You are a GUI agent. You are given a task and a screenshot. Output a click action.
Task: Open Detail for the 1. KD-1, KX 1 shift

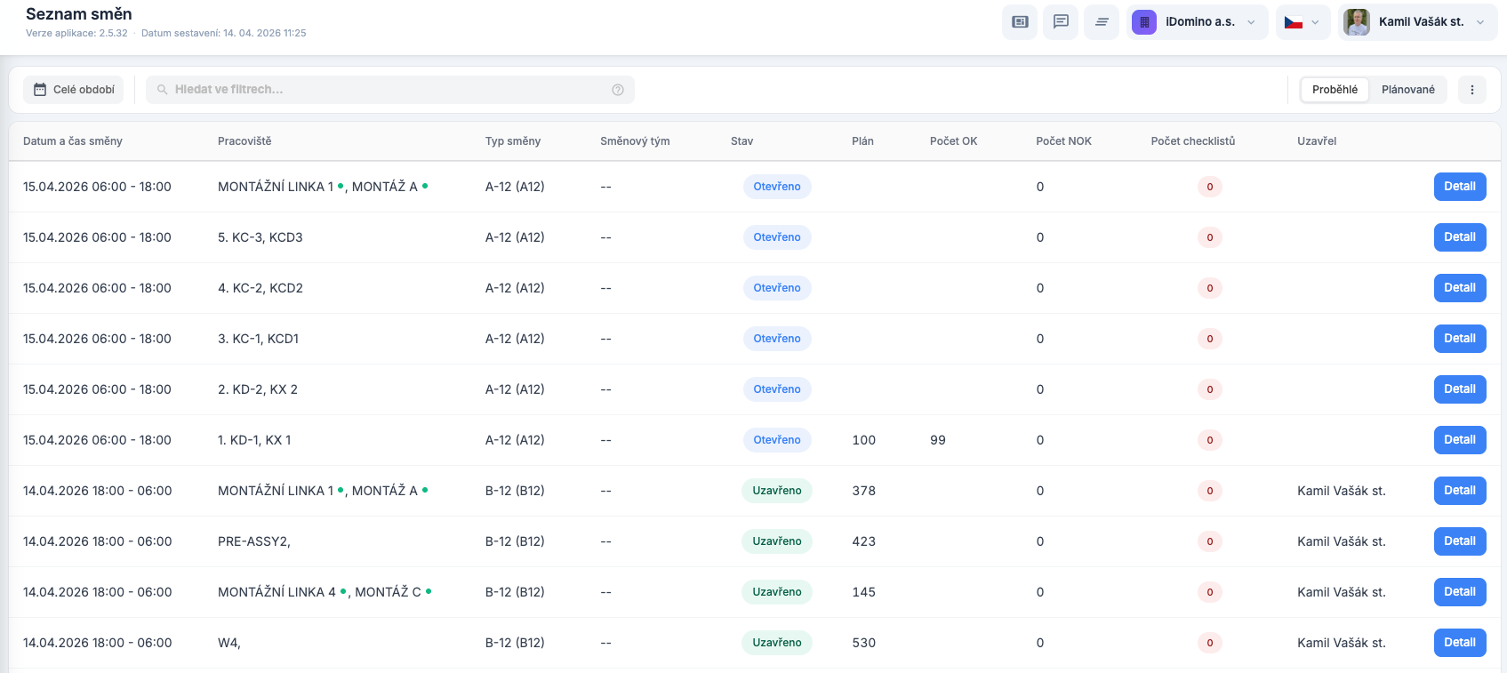1459,440
